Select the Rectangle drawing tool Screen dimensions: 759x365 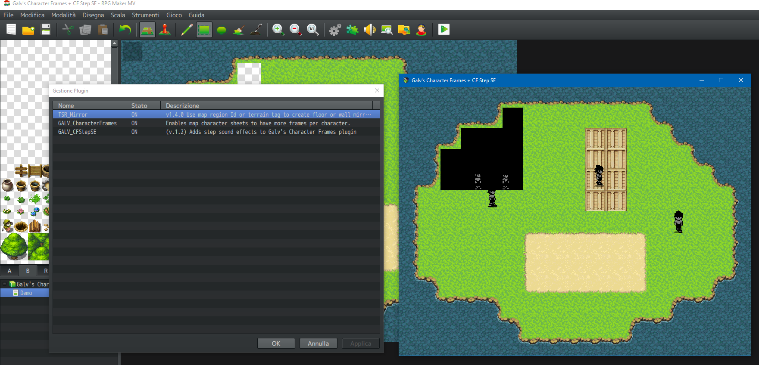[204, 30]
